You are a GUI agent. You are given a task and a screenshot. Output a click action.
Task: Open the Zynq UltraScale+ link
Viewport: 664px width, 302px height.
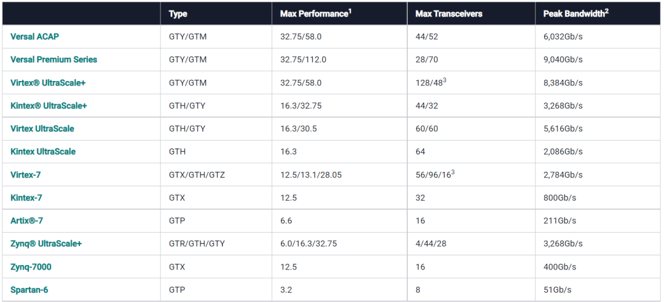coord(46,244)
